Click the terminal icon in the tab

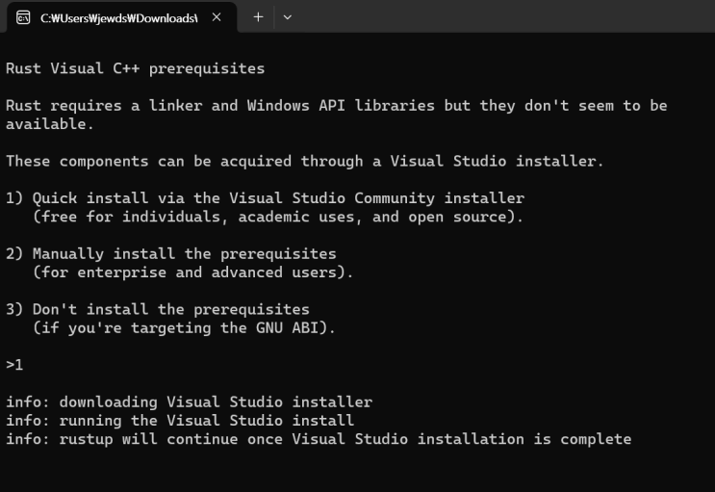click(23, 17)
